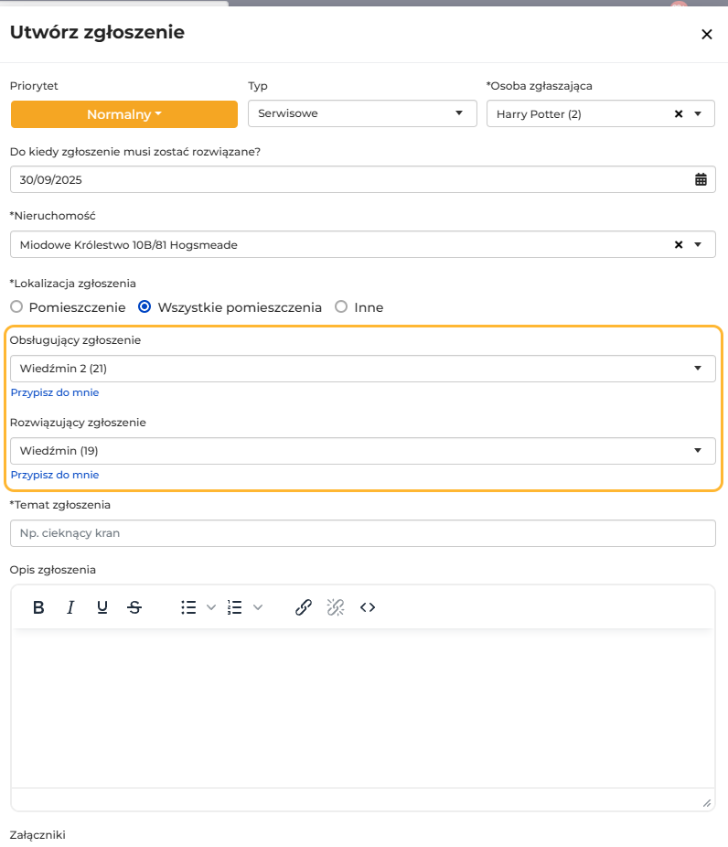This screenshot has width=728, height=847.
Task: Expand the Typ Serwisowe dropdown
Action: [x=362, y=113]
